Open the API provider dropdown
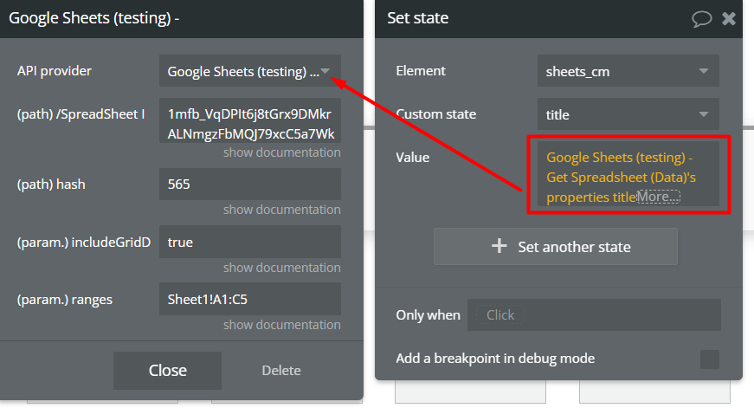 click(x=249, y=71)
